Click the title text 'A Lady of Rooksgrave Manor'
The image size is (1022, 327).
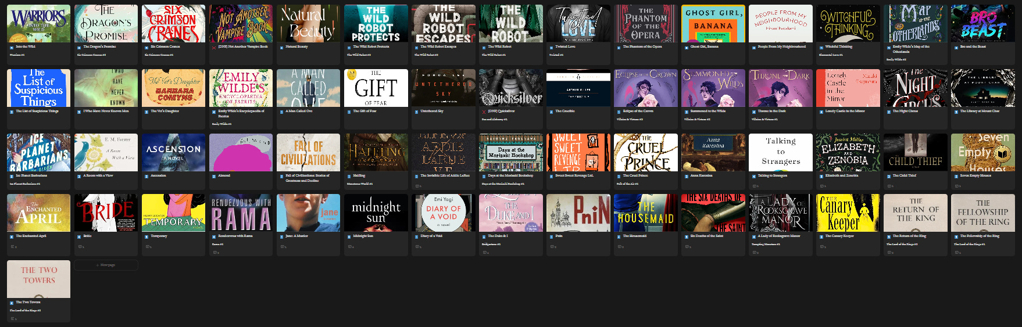point(779,236)
